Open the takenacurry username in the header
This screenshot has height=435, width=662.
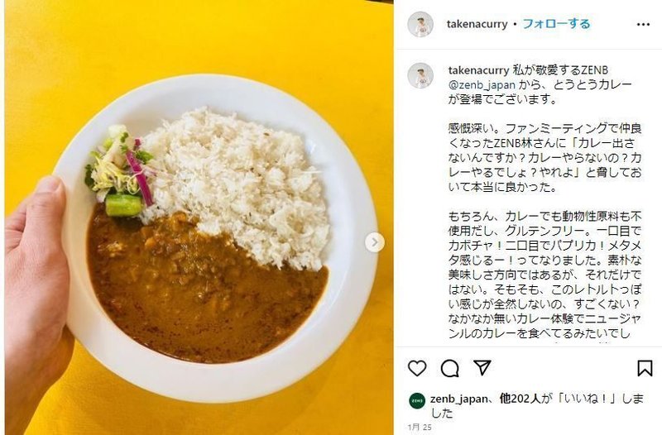[x=477, y=24]
